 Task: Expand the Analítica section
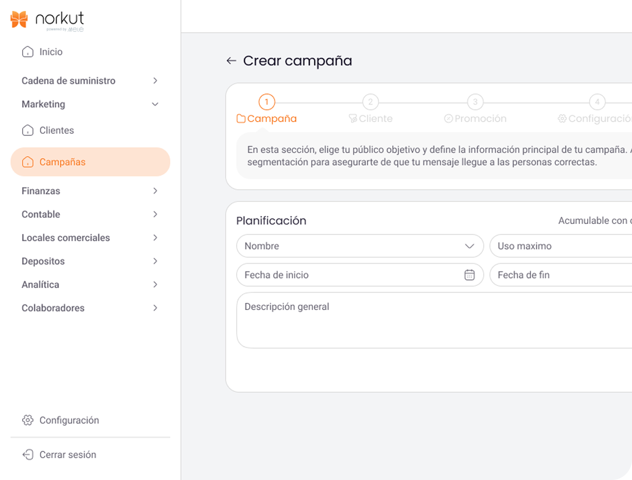[155, 285]
